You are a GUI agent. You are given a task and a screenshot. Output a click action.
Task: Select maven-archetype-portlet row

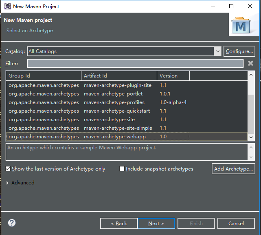[127, 94]
